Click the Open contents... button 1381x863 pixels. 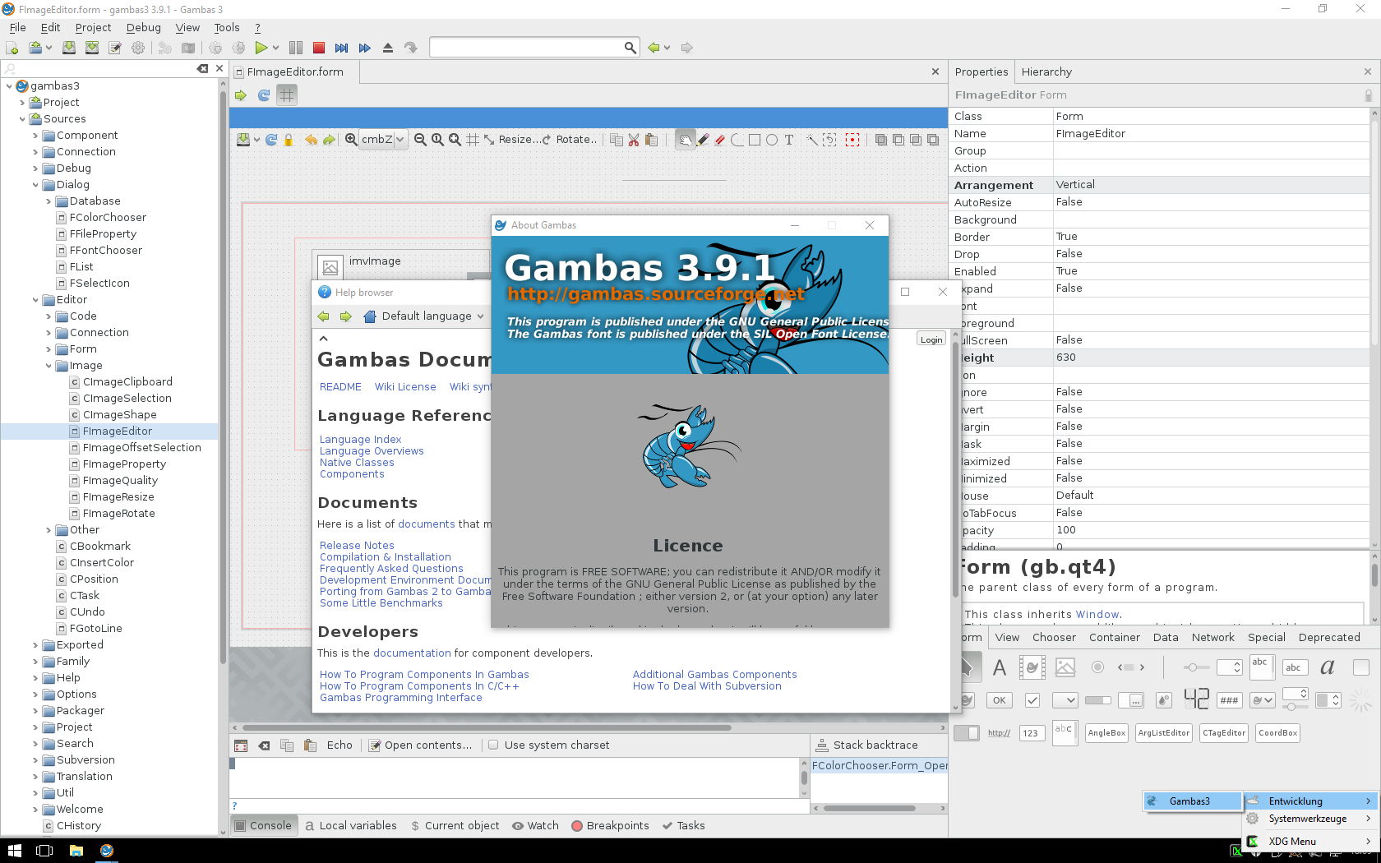click(420, 745)
